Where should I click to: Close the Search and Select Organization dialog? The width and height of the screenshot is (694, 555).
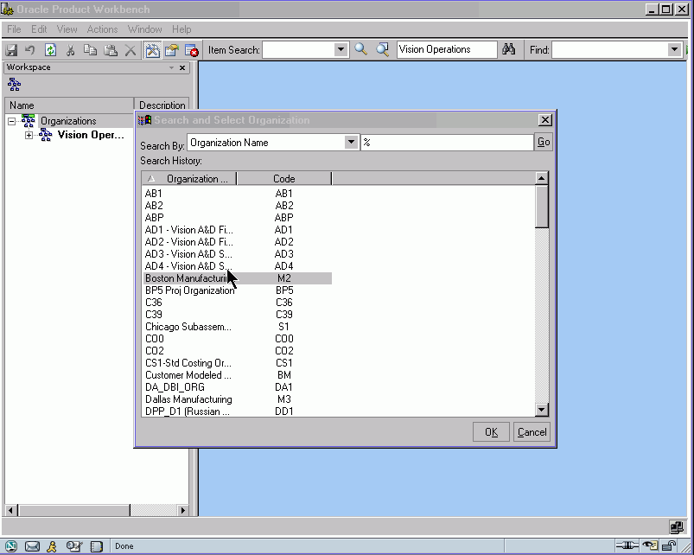pos(544,120)
